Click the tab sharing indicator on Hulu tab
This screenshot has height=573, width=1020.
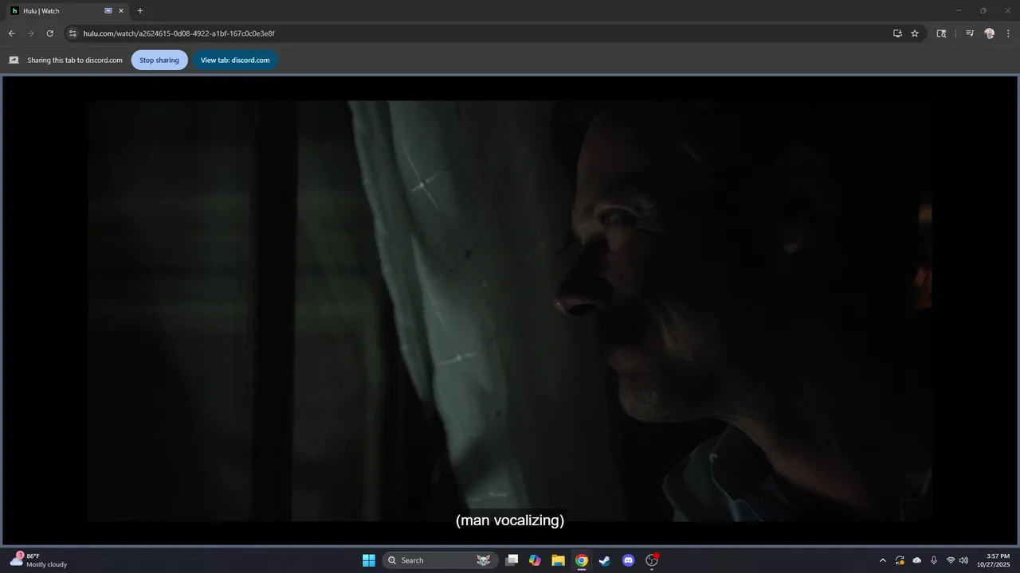(108, 11)
